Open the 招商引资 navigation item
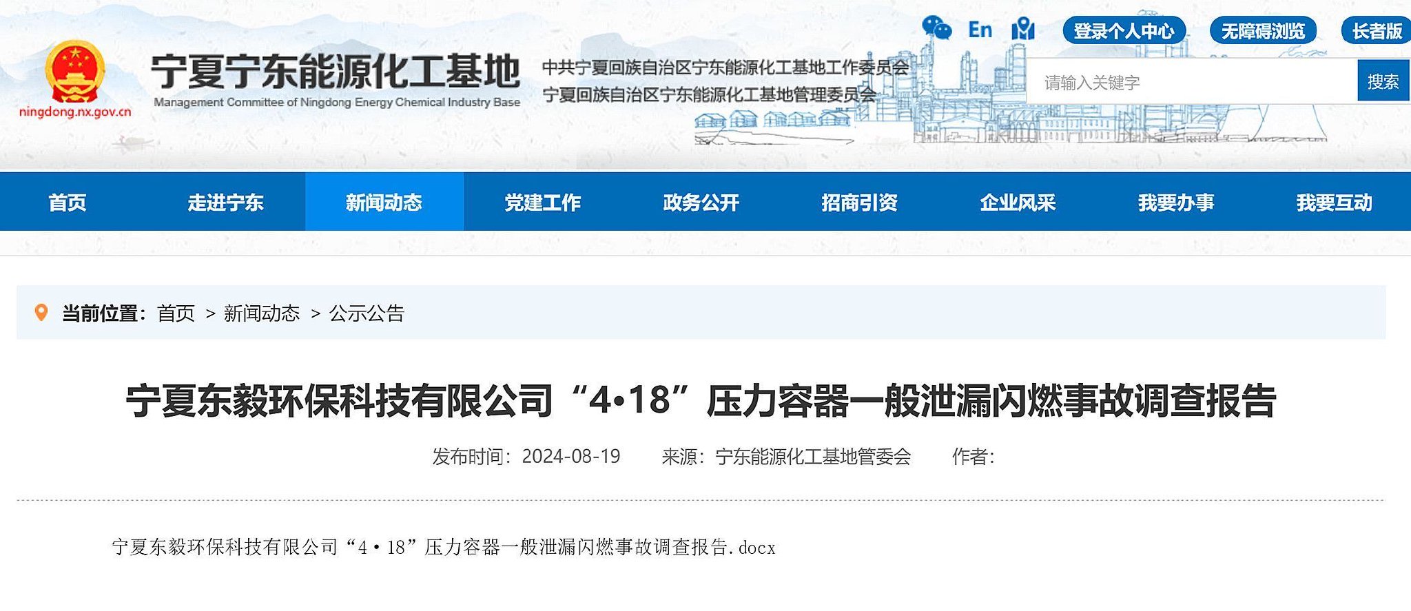Viewport: 1411px width, 611px height. (859, 203)
